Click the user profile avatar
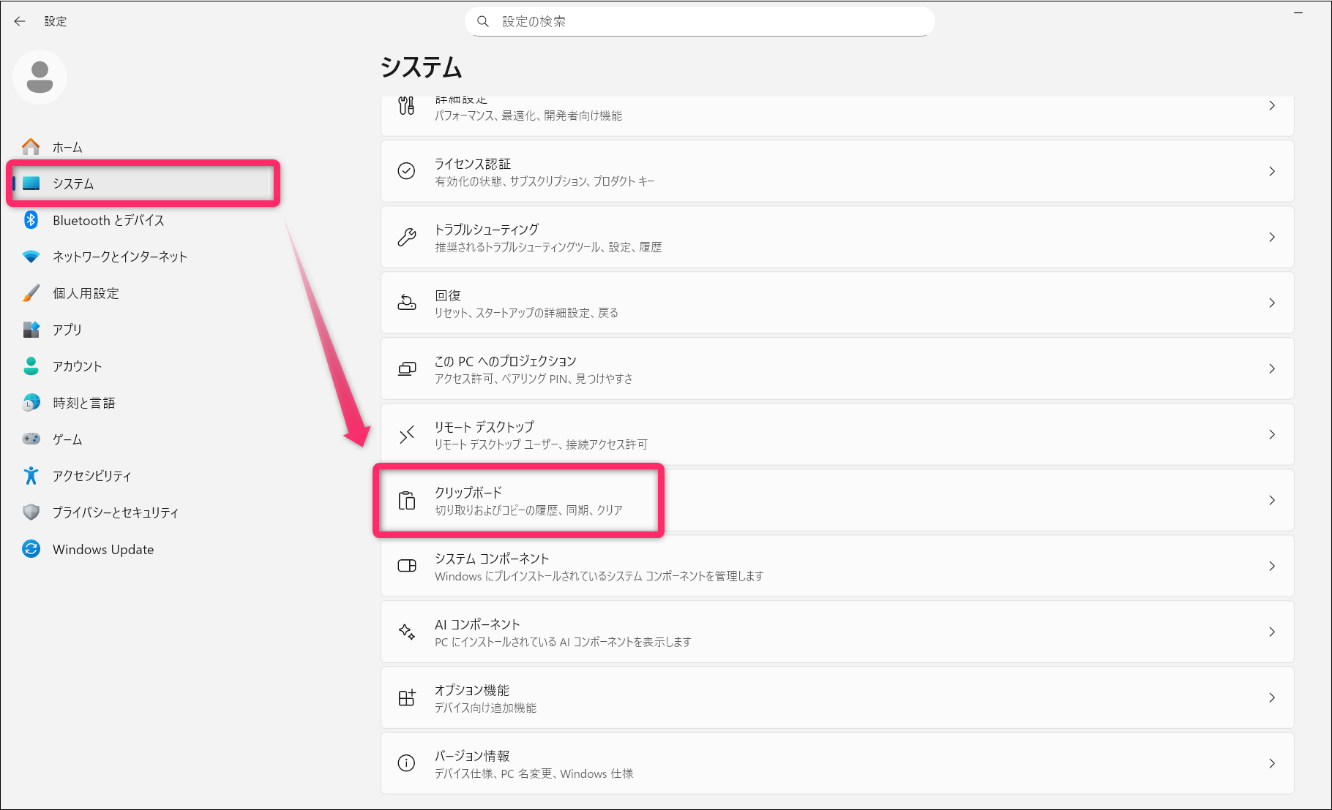This screenshot has height=810, width=1332. point(40,77)
